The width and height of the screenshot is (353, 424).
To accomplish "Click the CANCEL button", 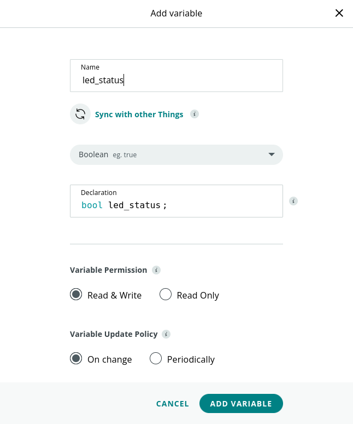I will (173, 404).
